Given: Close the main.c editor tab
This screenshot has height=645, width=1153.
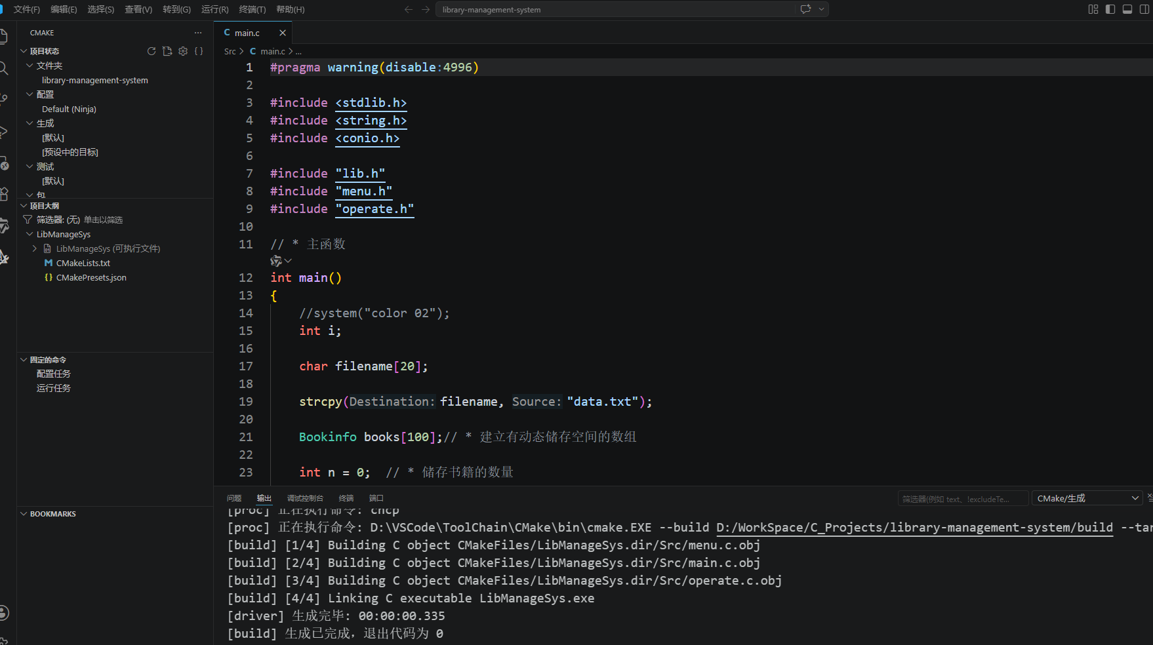Looking at the screenshot, I should (283, 33).
